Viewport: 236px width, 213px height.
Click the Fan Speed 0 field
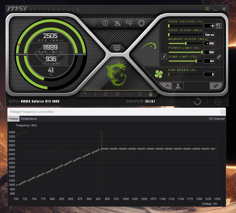pos(209,74)
